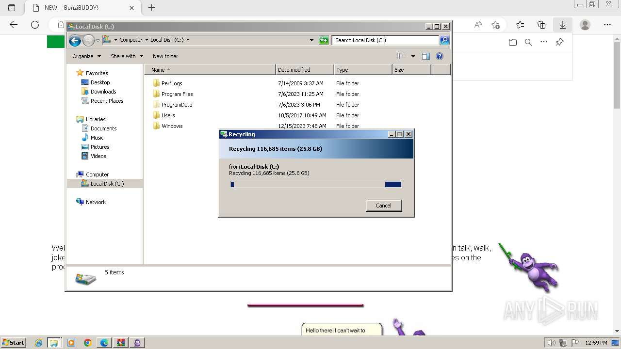
Task: Pin the Downloads panel
Action: 559,42
